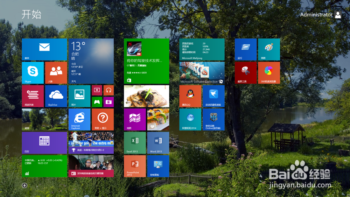Open the small Video tile
The width and height of the screenshot is (350, 197).
(97, 90)
